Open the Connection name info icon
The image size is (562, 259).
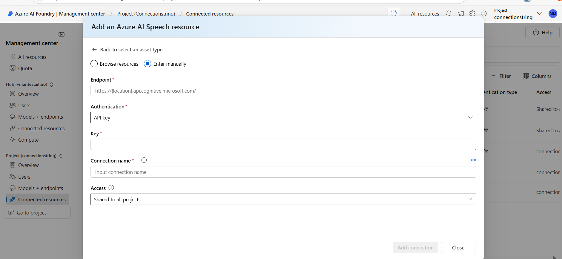click(x=144, y=160)
